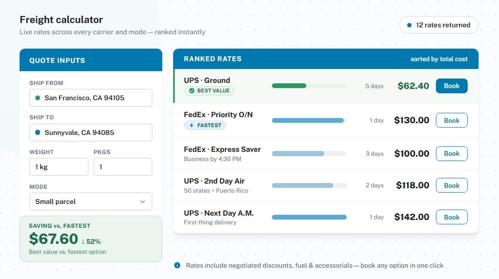
Task: Click the Ship To address field
Action: coord(90,132)
